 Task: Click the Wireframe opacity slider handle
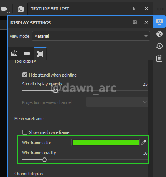pos(45,160)
